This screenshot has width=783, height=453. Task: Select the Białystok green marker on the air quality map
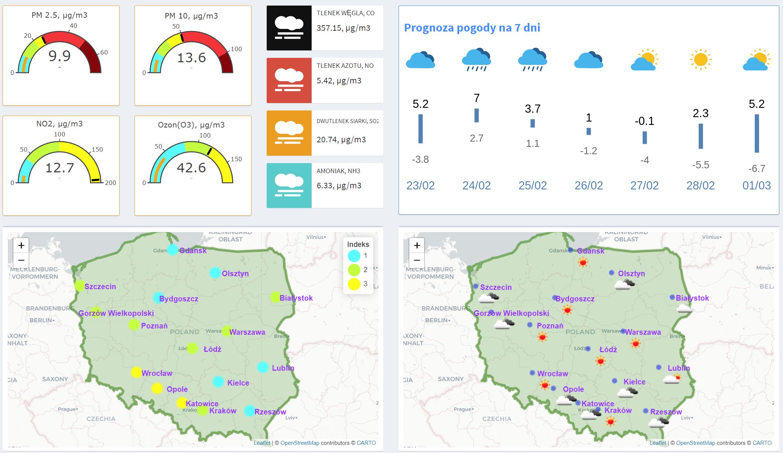(276, 297)
